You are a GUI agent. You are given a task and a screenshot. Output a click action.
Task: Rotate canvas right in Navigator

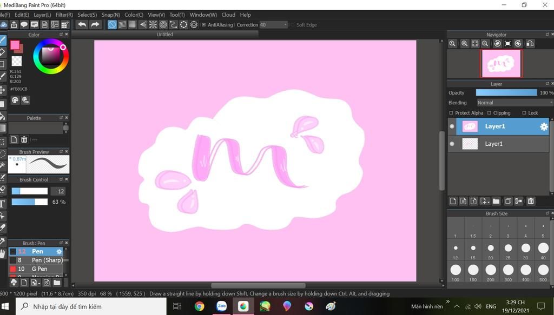point(518,43)
